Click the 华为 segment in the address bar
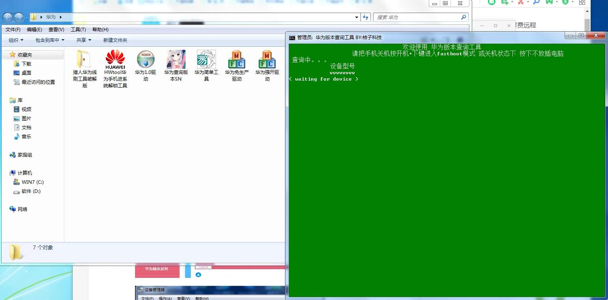The height and width of the screenshot is (300, 608). click(x=51, y=17)
